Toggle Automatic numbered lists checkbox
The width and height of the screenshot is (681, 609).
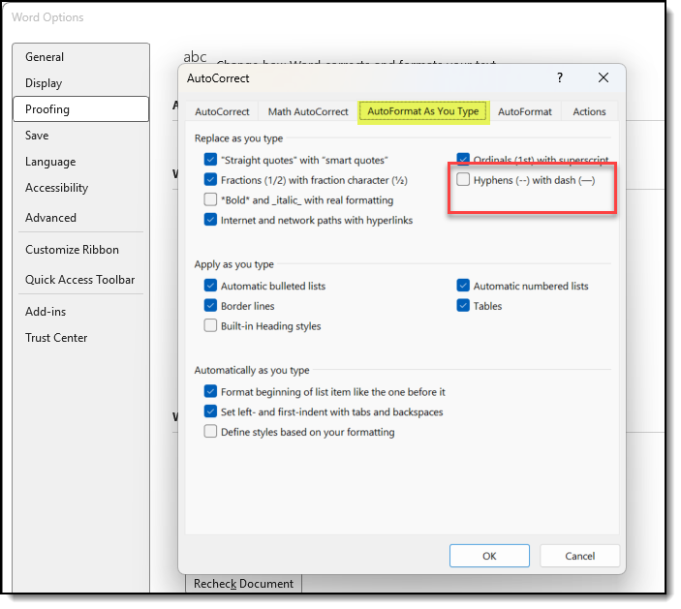[x=463, y=287]
